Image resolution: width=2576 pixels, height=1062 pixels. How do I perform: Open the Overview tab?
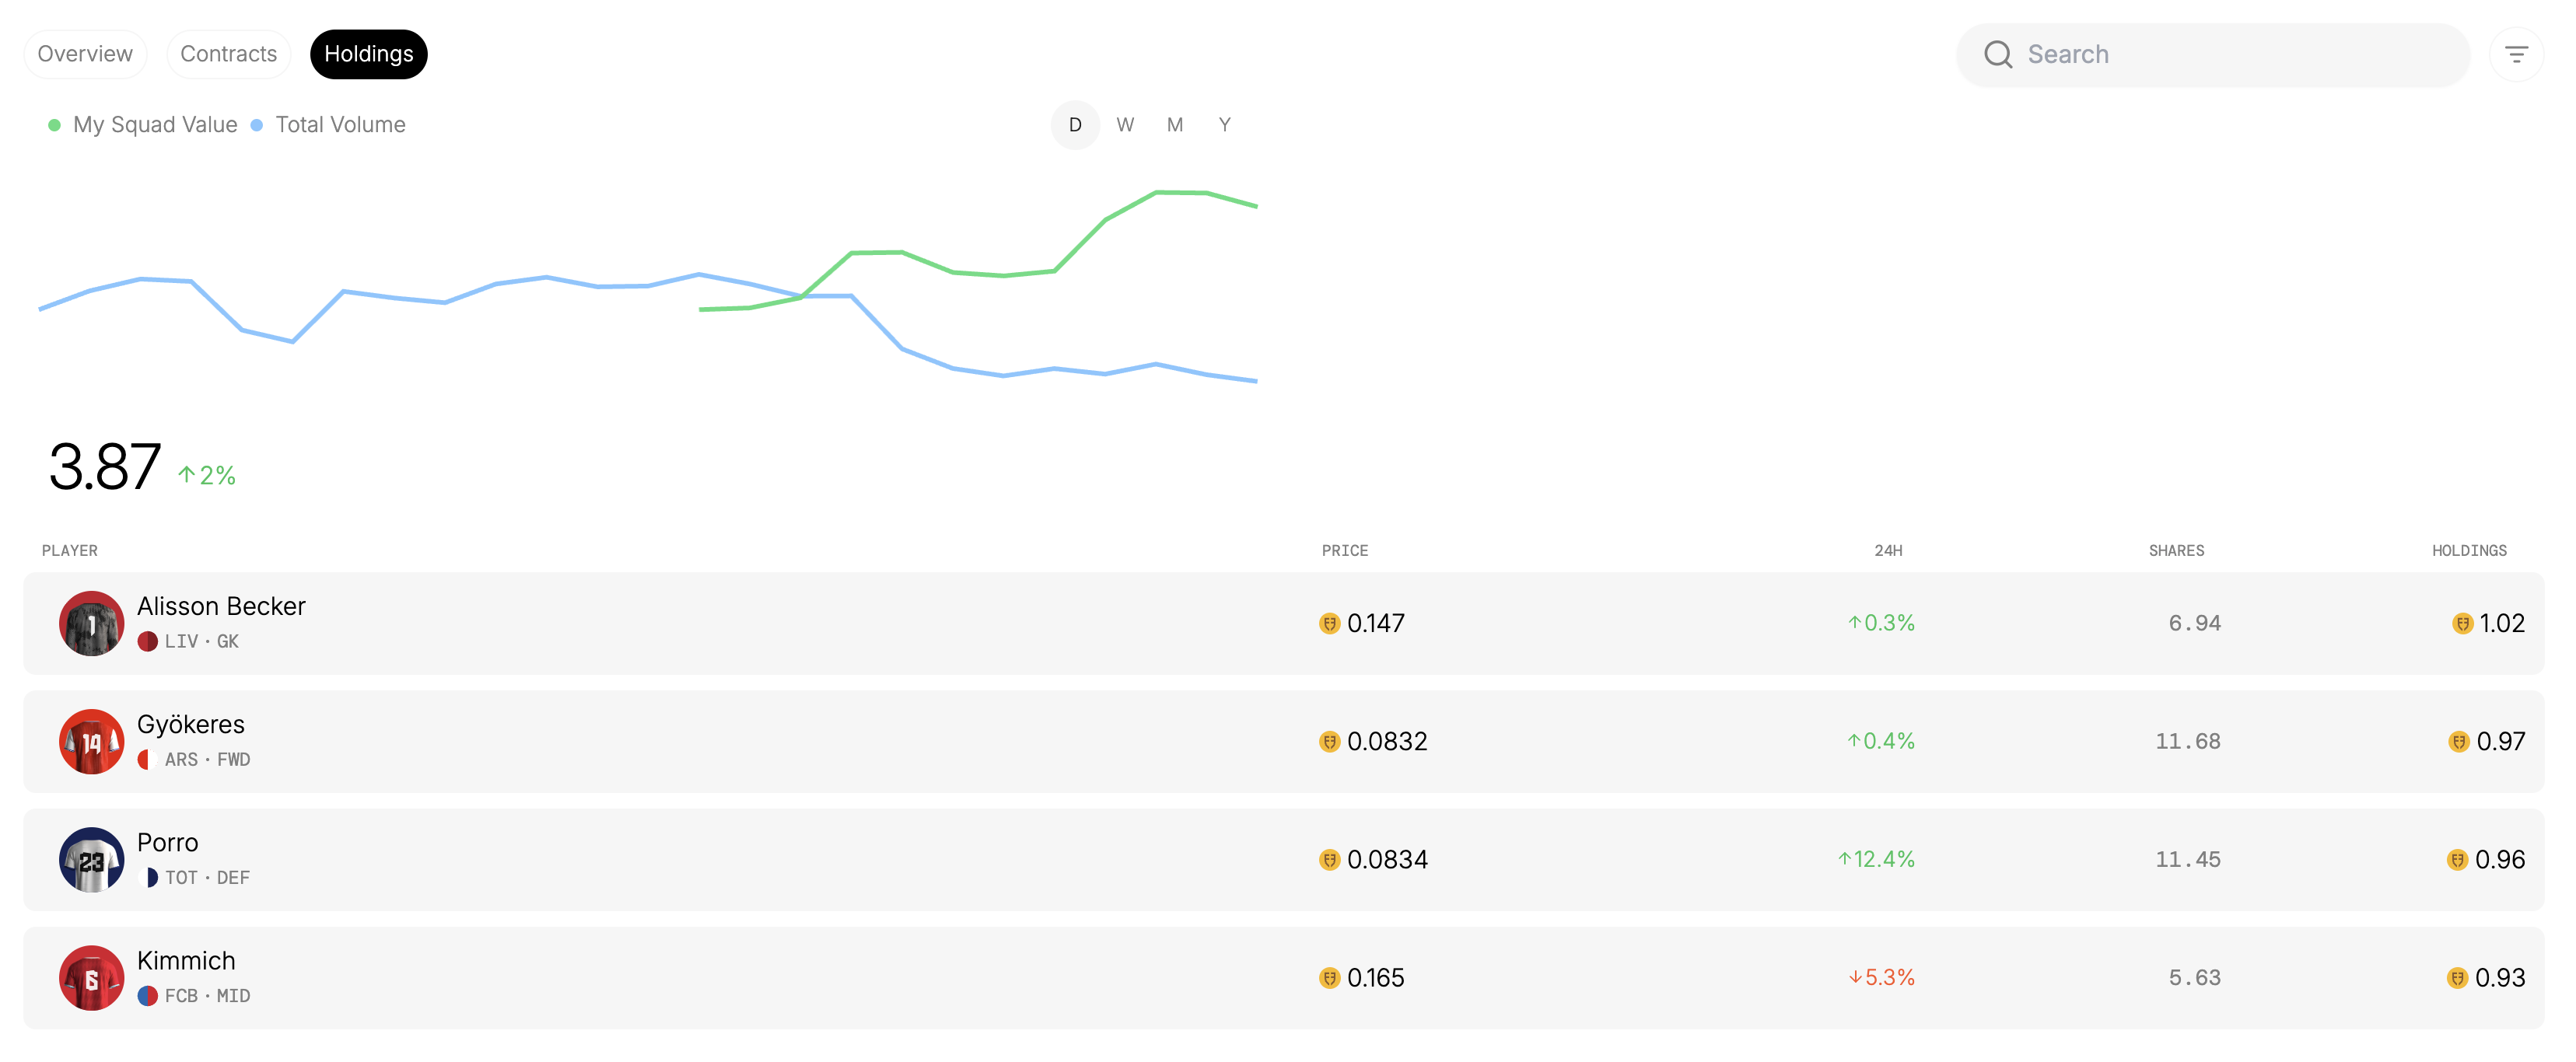point(85,54)
